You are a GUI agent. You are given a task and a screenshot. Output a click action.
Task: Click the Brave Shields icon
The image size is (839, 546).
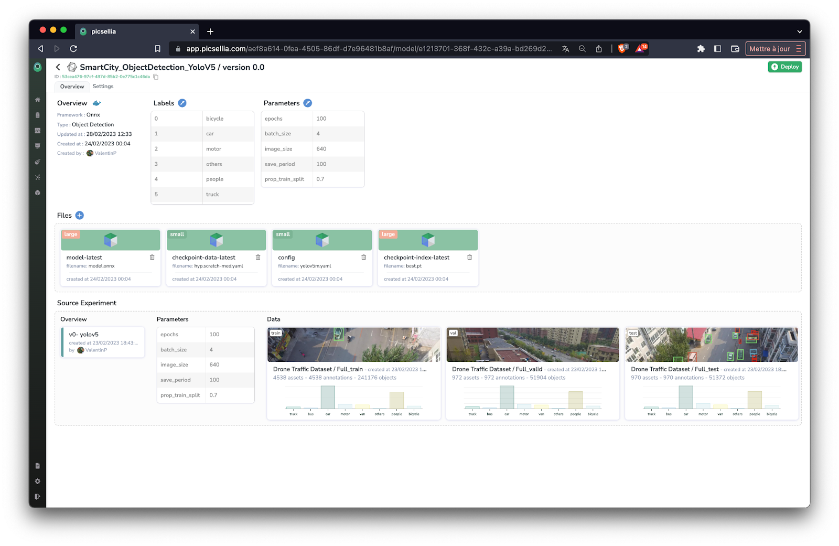point(623,48)
